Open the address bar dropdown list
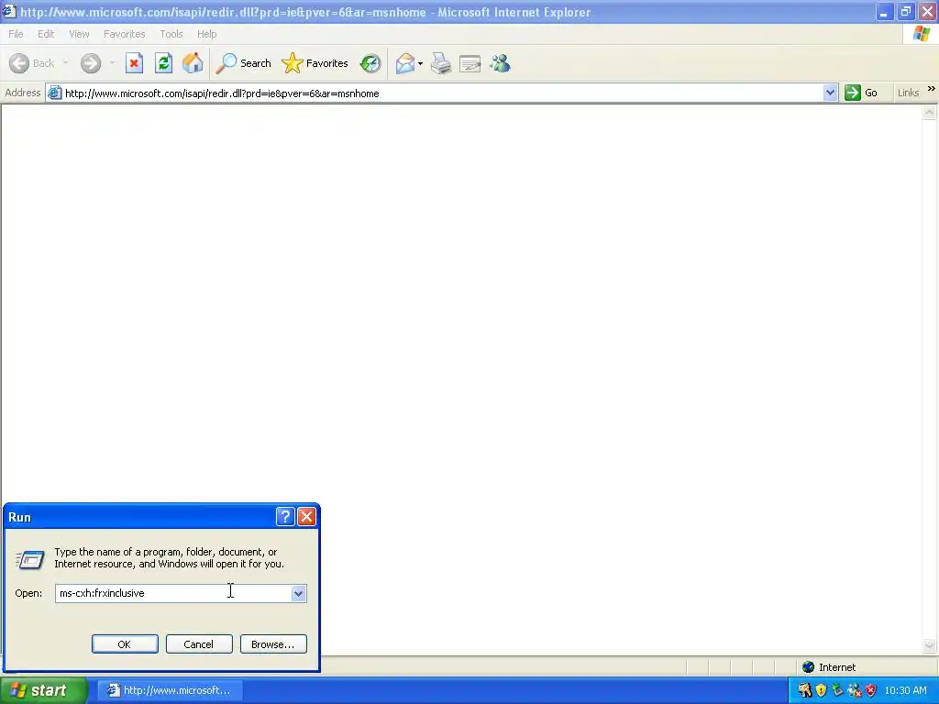939x704 pixels. coord(830,93)
